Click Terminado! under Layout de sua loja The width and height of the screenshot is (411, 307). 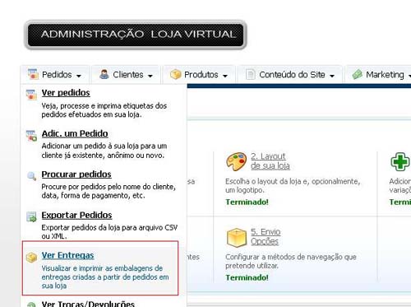[x=247, y=202]
